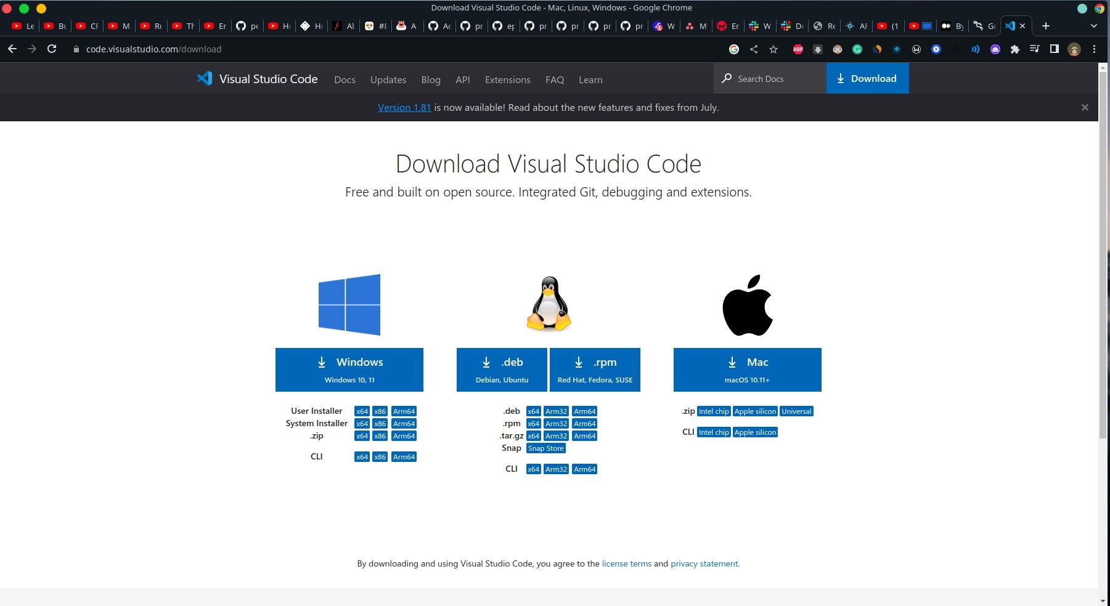Open the Version 1.81 release notes link
This screenshot has width=1110, height=606.
pyautogui.click(x=404, y=107)
